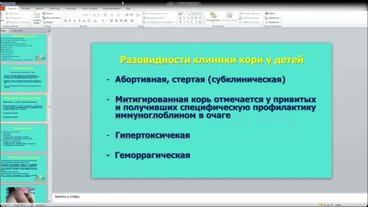Screen dimensions: 368x207
Task: Open the Анимация ribbon tab
Action: coord(71,9)
